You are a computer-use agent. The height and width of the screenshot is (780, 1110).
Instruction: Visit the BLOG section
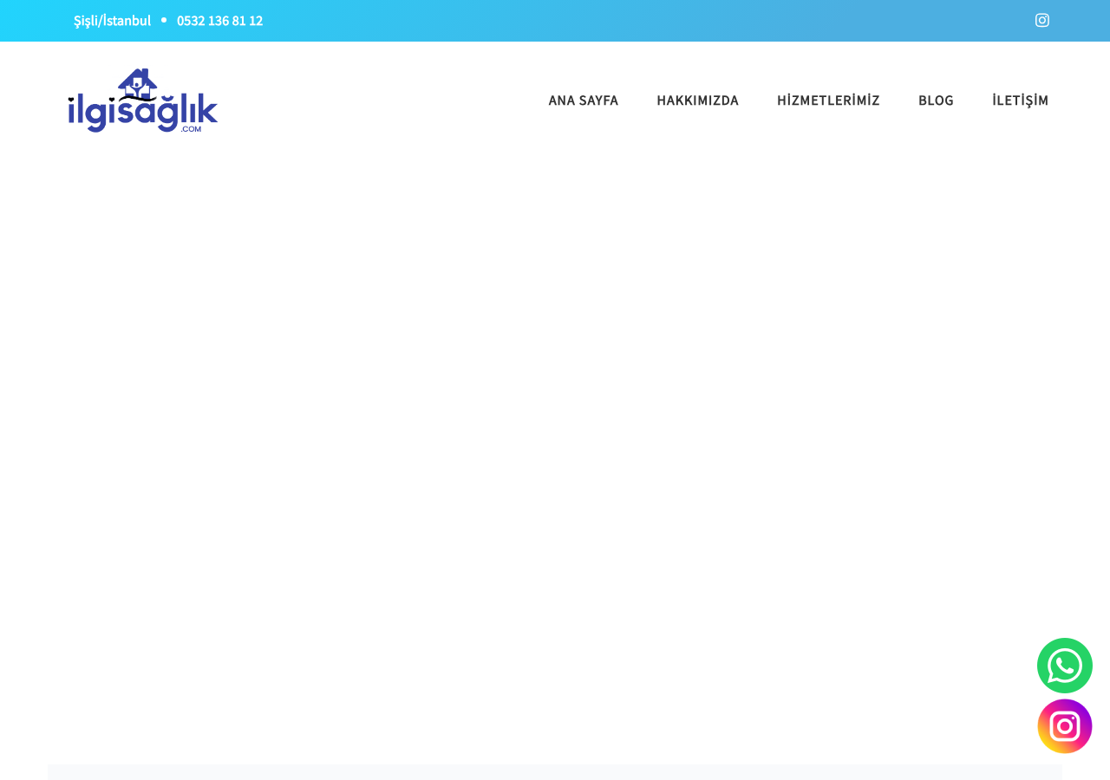click(x=936, y=101)
